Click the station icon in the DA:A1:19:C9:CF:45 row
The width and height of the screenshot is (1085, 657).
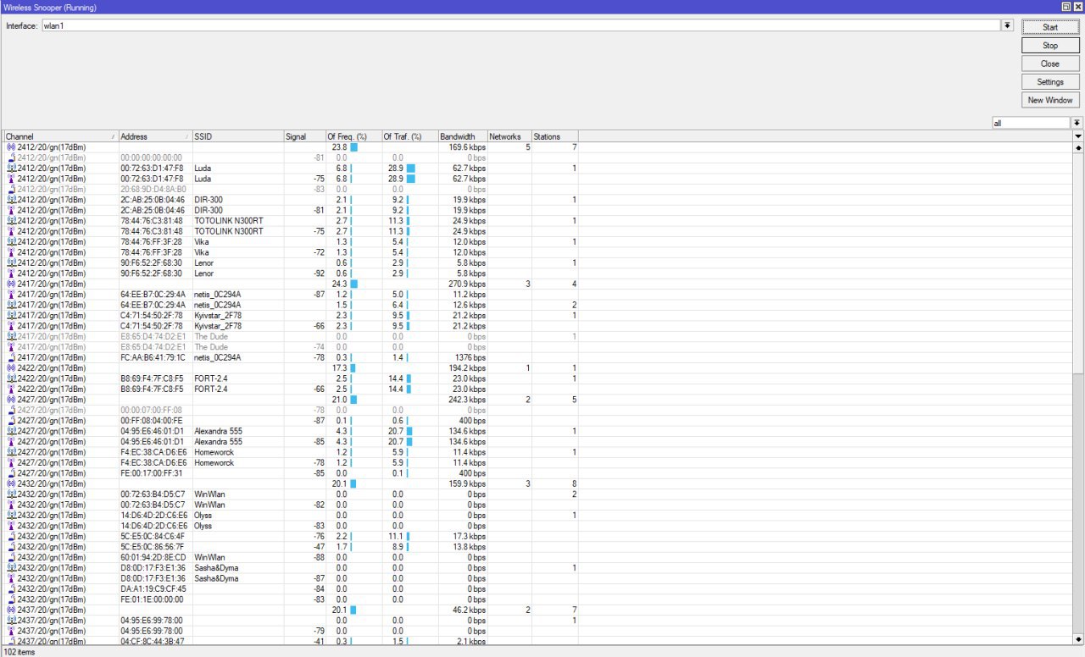(11, 589)
